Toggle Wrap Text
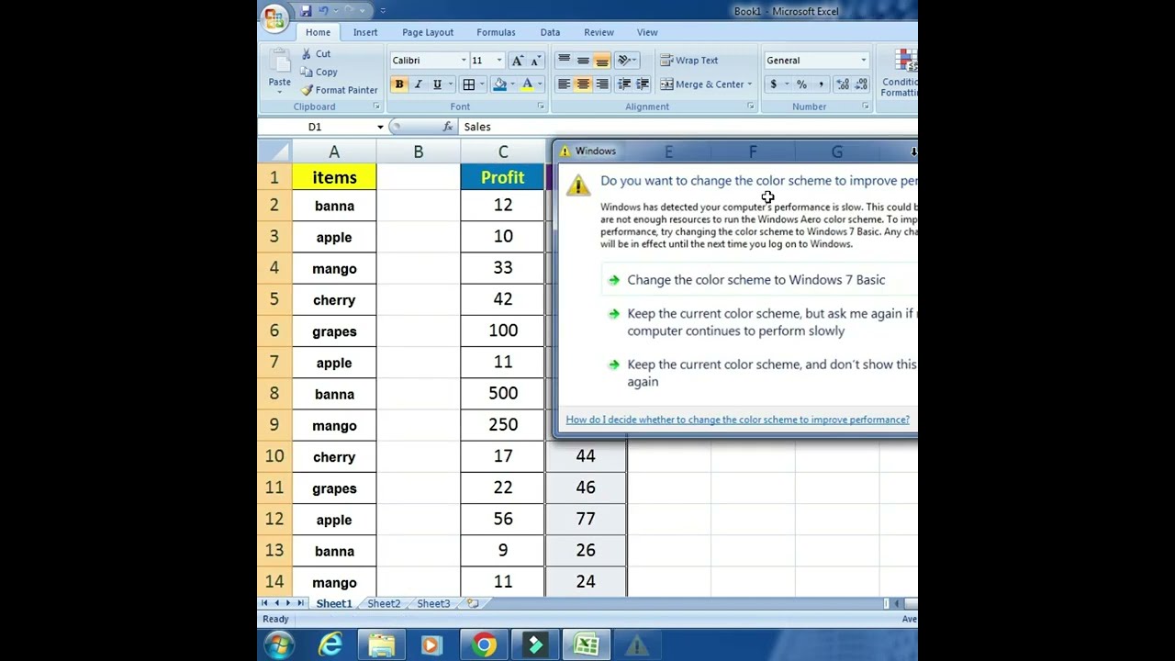 689,61
